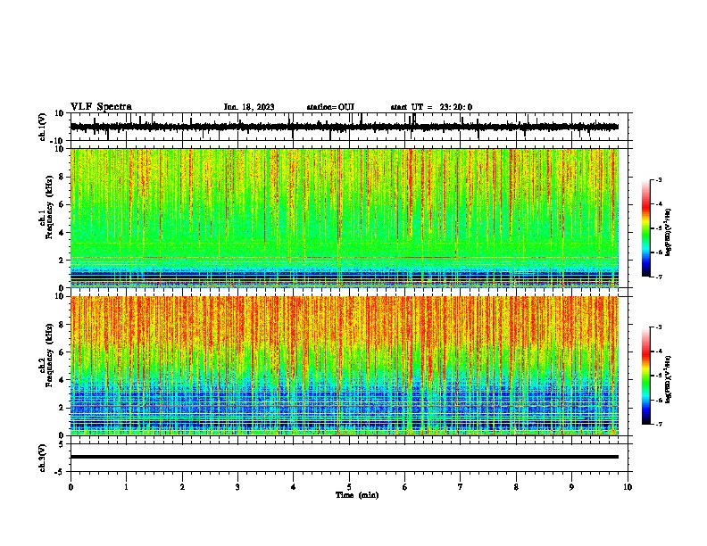Click the log(PSD) label beside the ch.2 colorbar
The image size is (707, 546).
click(669, 379)
